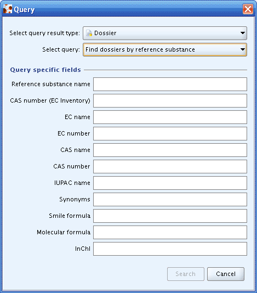The width and height of the screenshot is (257, 293).
Task: Click the arrow of Dossier dropdown
Action: coord(242,33)
